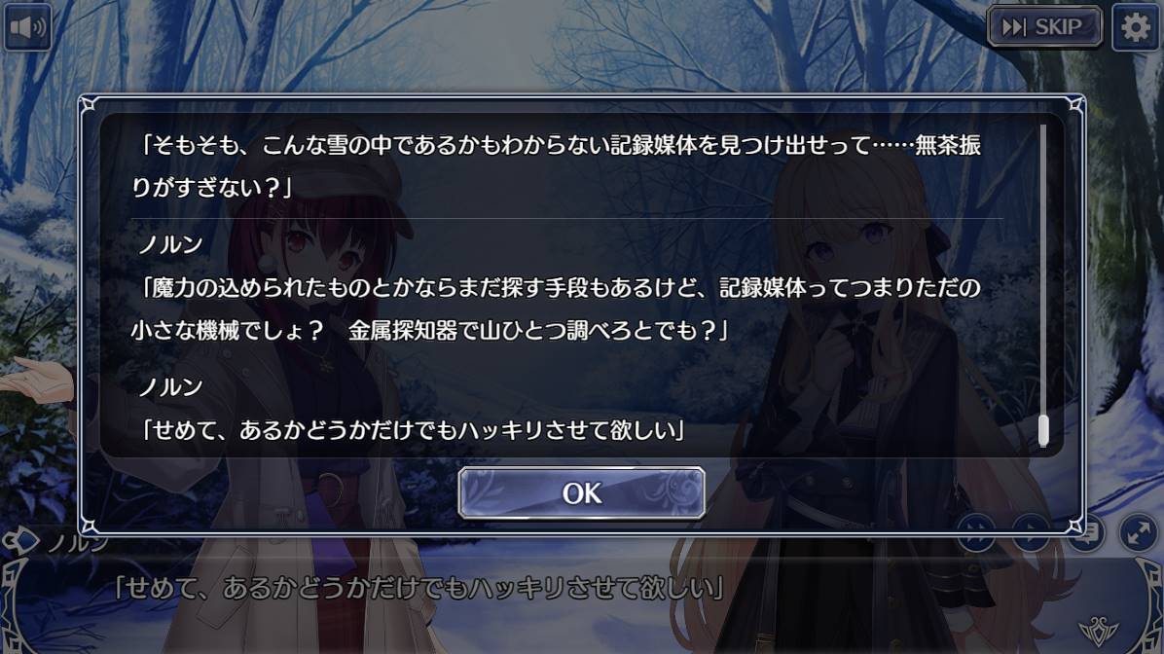Toggle fast-forward double-arrow circle icon
The width and height of the screenshot is (1164, 654).
pos(976,532)
